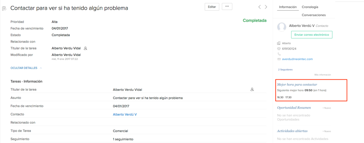Go to previous record arrow
The image size is (364, 143).
tap(260, 7)
